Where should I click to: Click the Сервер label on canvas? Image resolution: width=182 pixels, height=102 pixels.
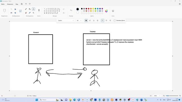(x=93, y=31)
